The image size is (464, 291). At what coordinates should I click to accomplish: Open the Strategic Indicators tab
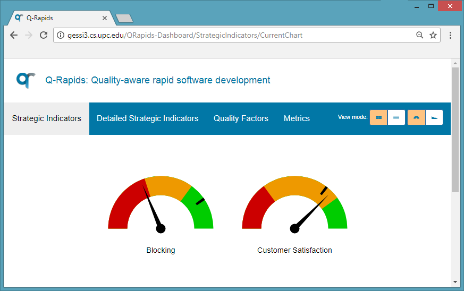[47, 118]
